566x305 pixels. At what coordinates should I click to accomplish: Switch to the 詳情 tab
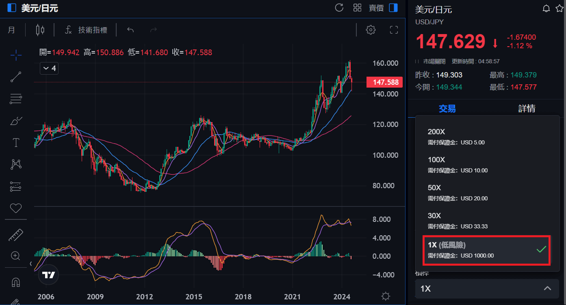pyautogui.click(x=527, y=108)
